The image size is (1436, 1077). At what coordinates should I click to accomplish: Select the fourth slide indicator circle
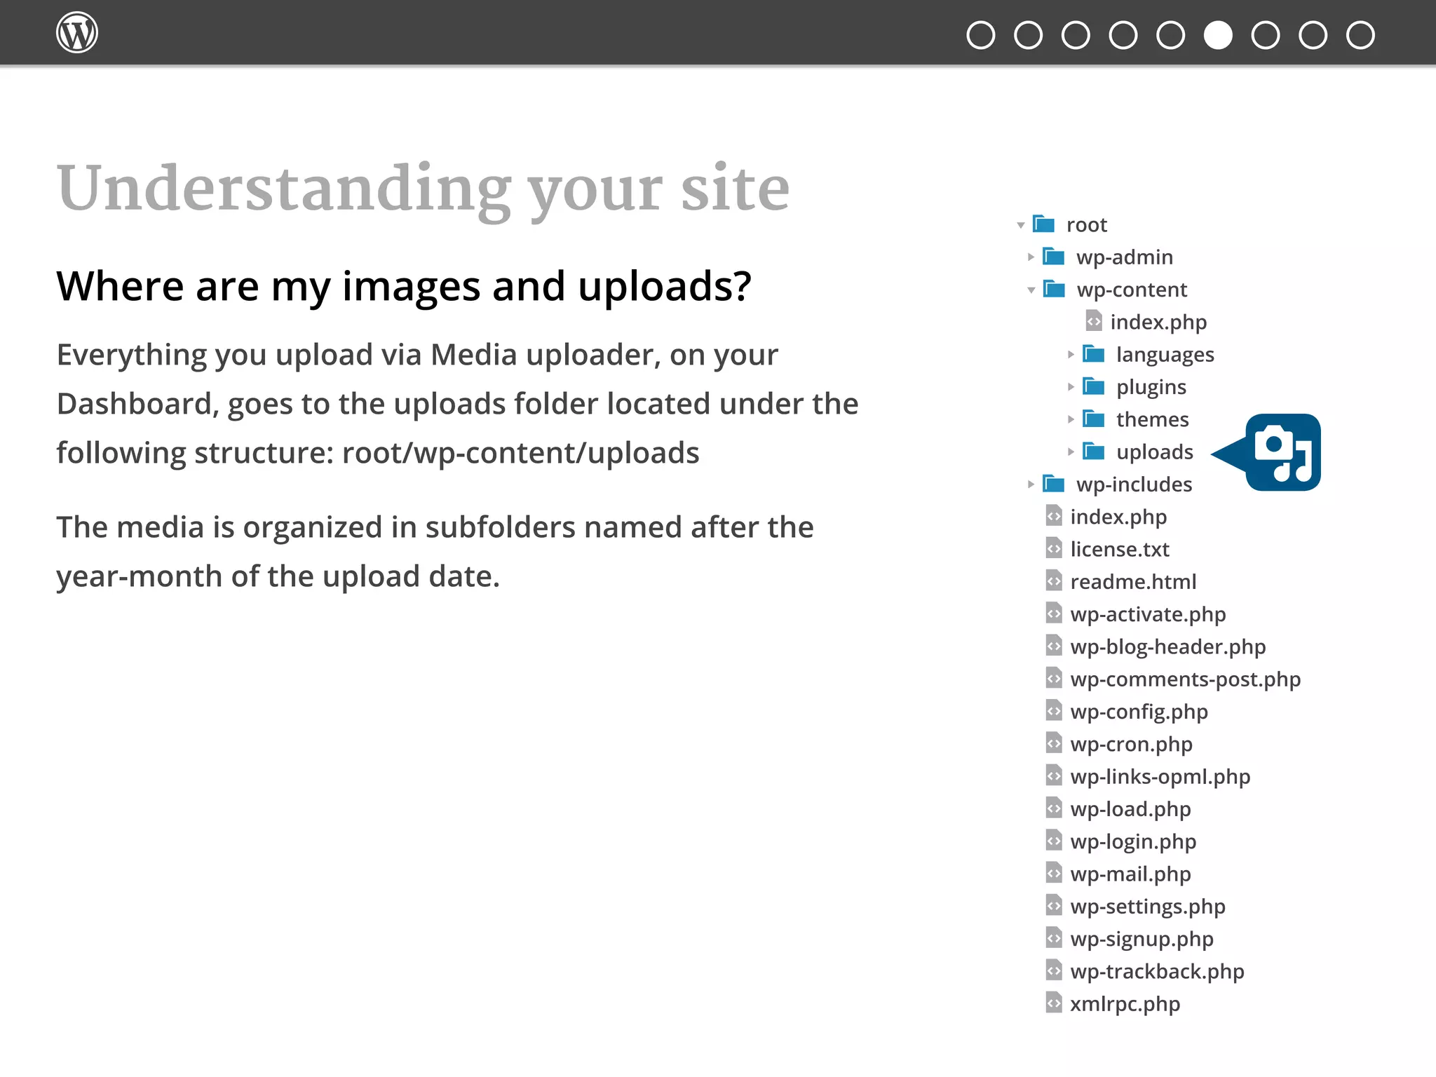coord(1123,35)
